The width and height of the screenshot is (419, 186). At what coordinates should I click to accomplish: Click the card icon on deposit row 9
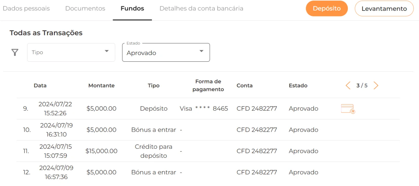[348, 109]
